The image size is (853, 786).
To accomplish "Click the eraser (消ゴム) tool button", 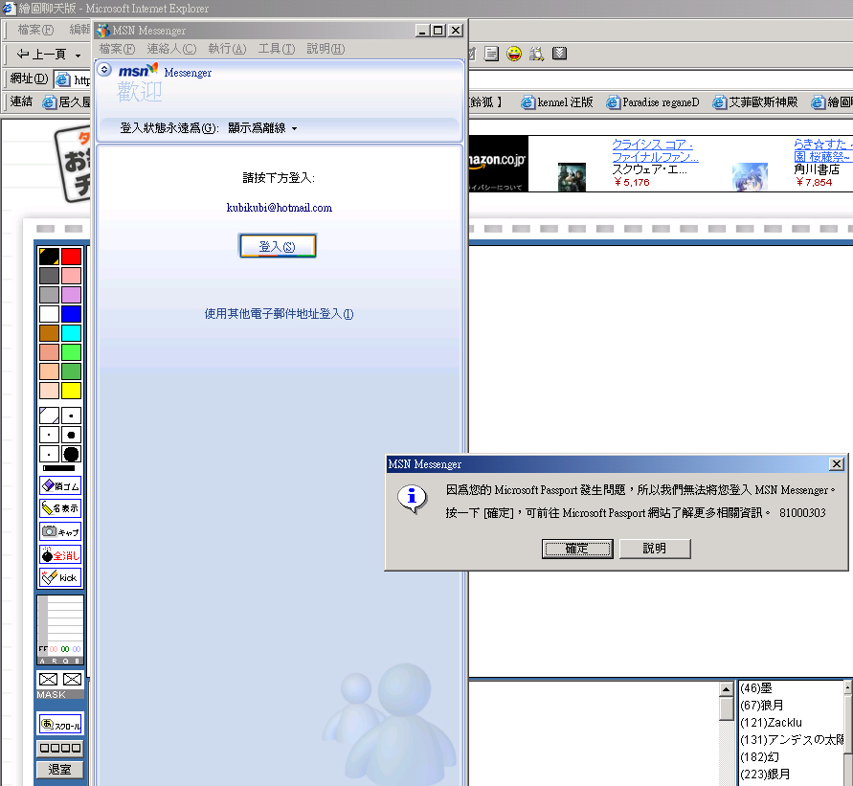I will pos(60,485).
